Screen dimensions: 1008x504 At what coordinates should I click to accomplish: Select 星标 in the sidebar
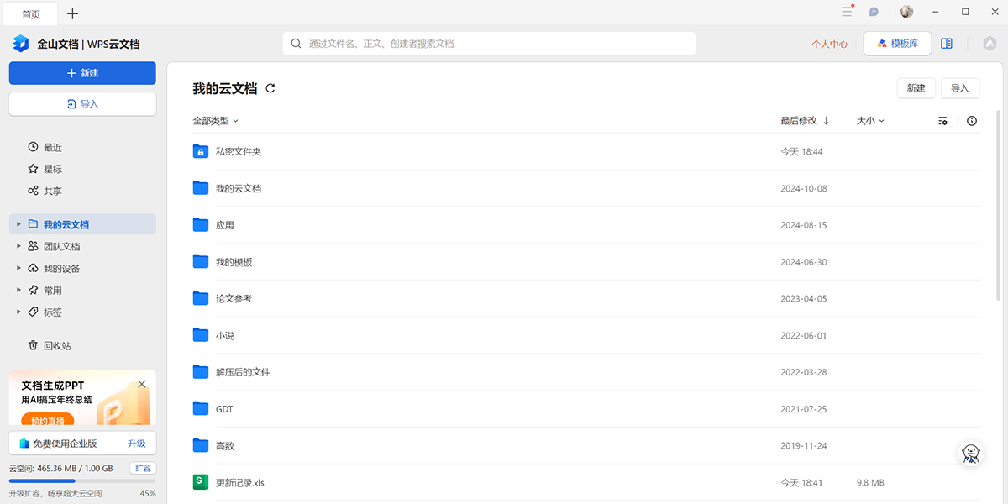[x=52, y=169]
